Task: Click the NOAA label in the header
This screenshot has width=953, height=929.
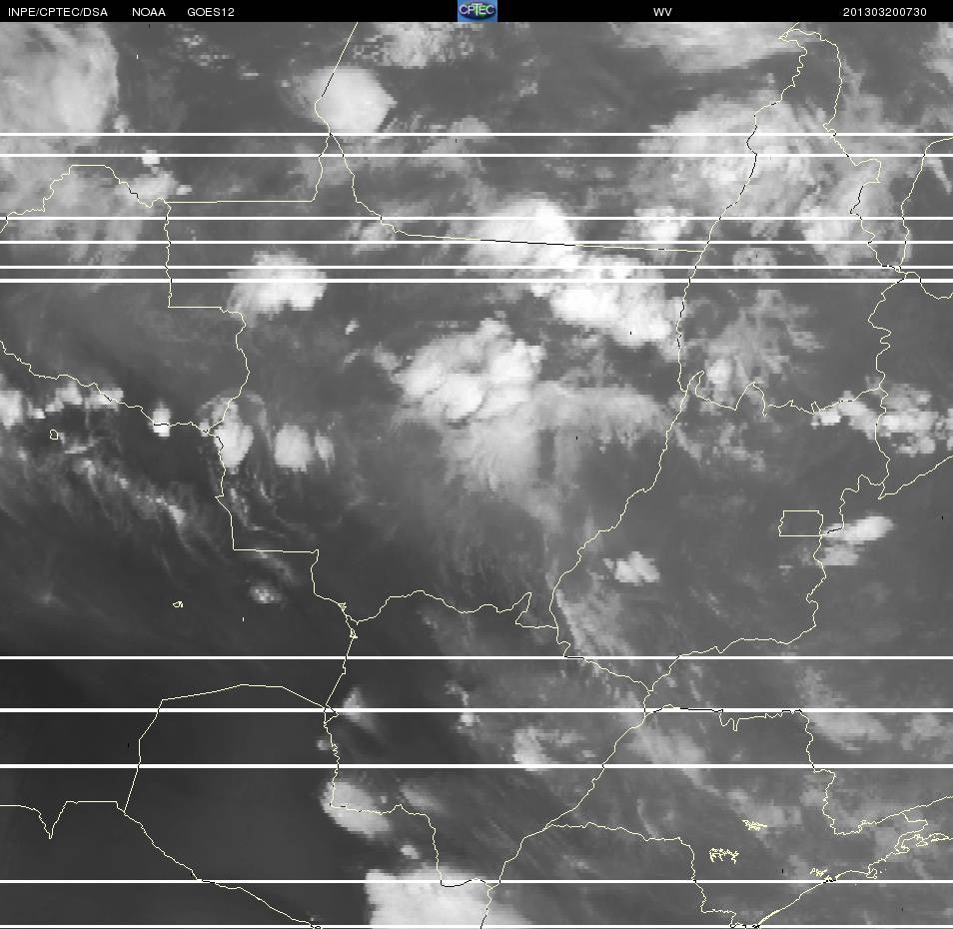Action: [x=148, y=12]
